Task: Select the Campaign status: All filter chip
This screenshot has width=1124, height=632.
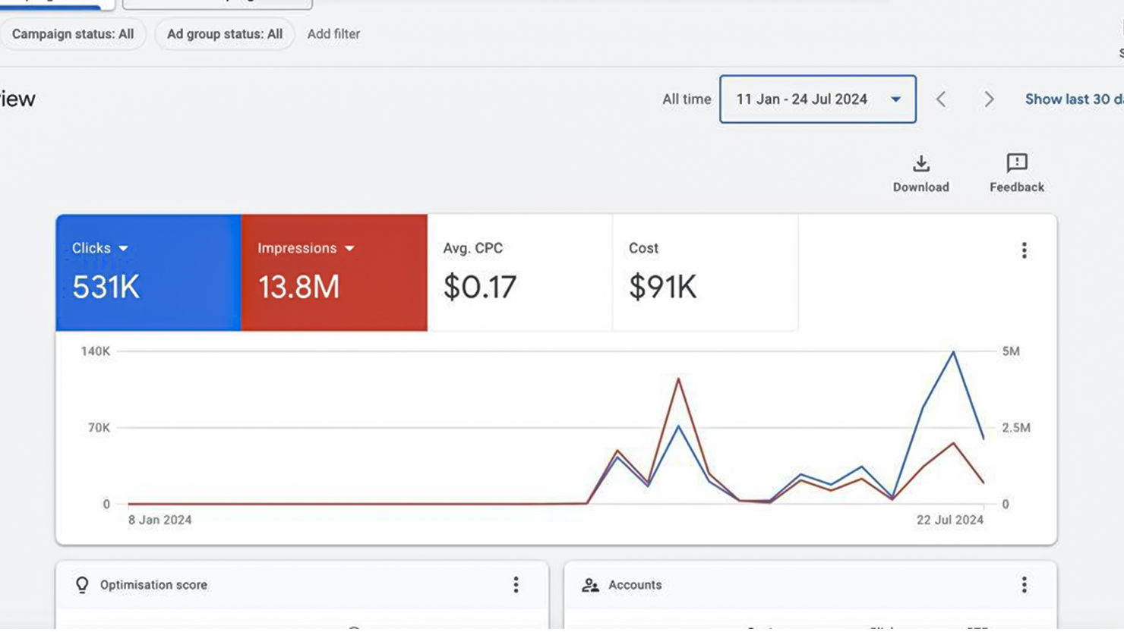Action: point(72,34)
